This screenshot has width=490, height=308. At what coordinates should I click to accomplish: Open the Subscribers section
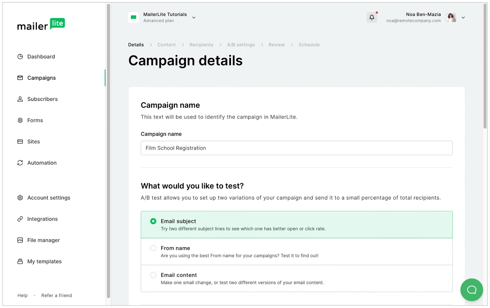point(42,99)
